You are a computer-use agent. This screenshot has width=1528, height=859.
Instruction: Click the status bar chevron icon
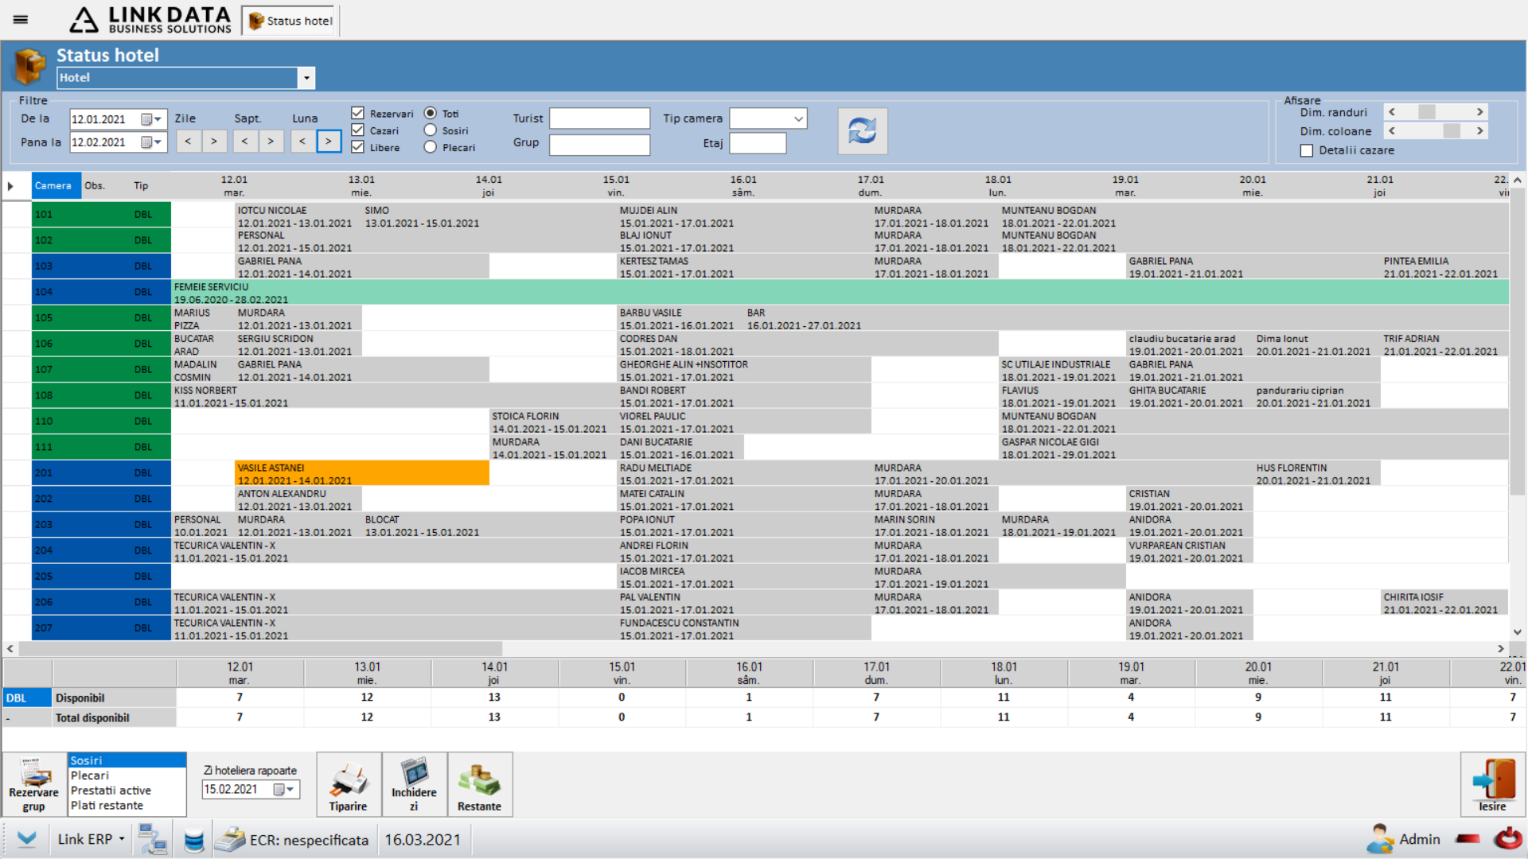[27, 839]
